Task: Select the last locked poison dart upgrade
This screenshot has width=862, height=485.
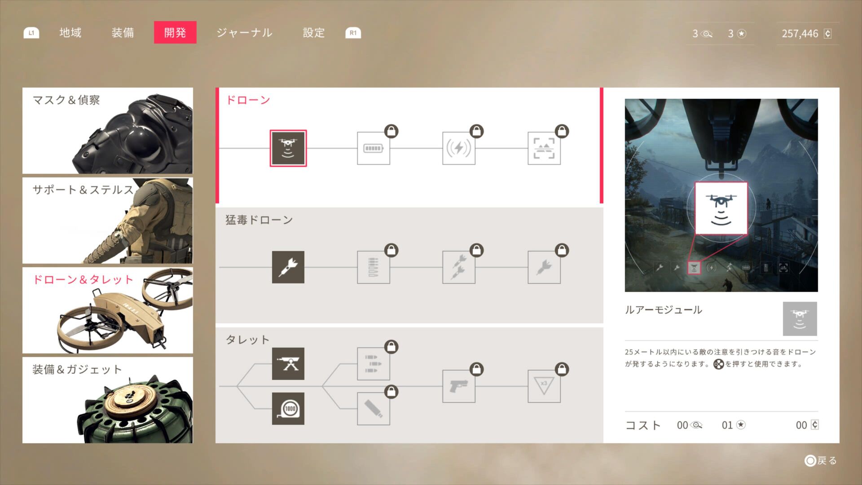Action: point(544,267)
